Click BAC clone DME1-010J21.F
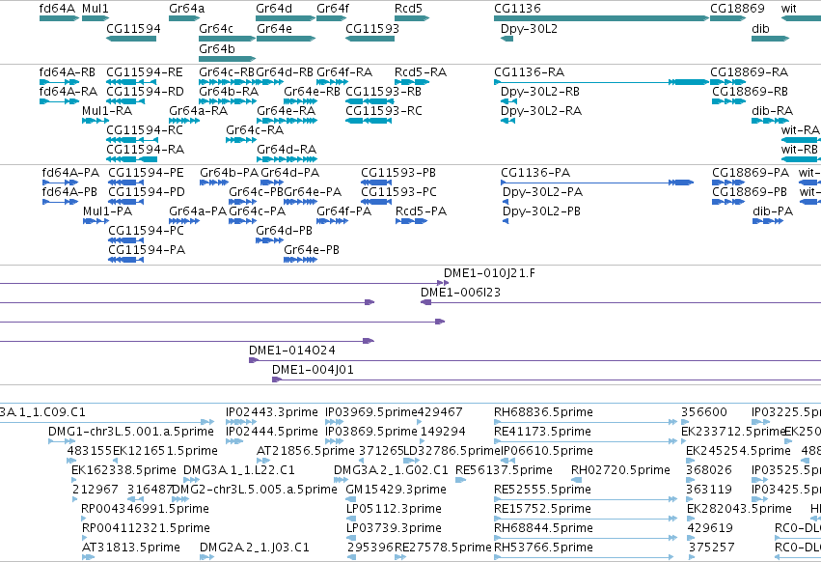 (x=446, y=283)
